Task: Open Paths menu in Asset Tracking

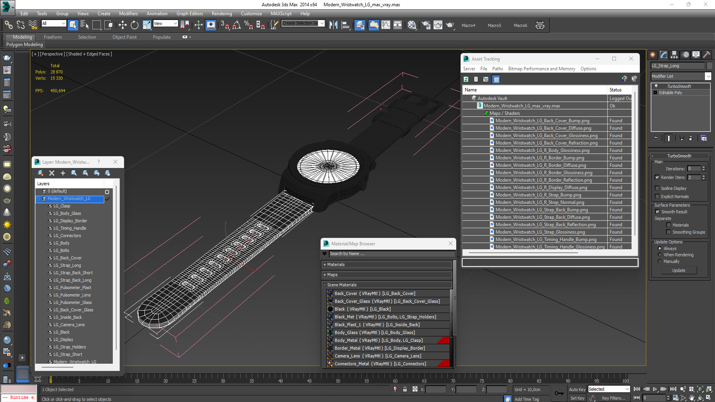Action: click(497, 68)
